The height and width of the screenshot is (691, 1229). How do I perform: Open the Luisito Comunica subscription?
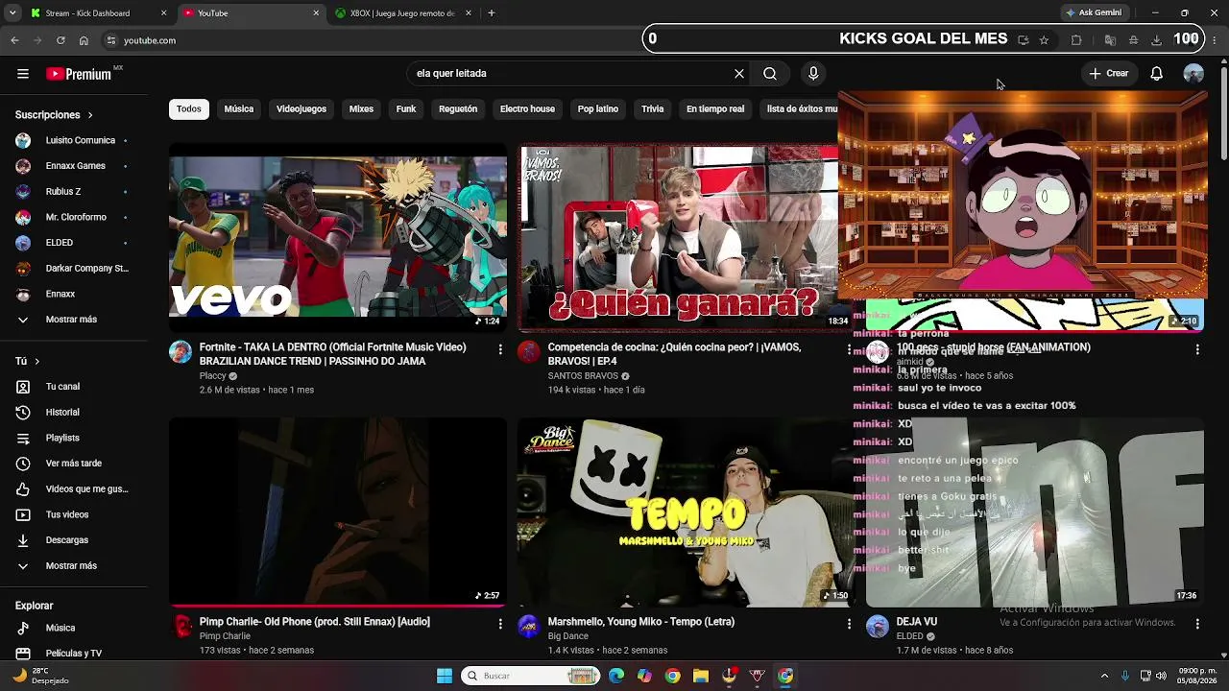click(73, 141)
